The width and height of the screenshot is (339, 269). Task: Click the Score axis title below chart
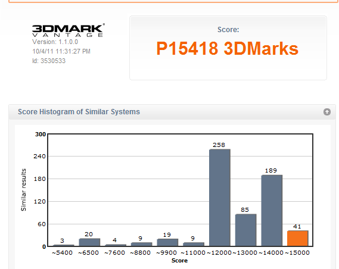(x=179, y=261)
